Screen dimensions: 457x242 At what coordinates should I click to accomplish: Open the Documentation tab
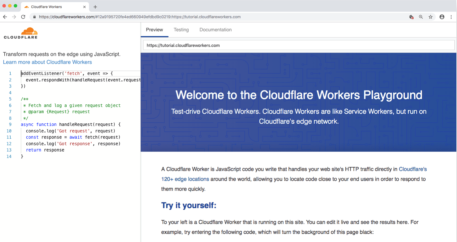coord(216,30)
